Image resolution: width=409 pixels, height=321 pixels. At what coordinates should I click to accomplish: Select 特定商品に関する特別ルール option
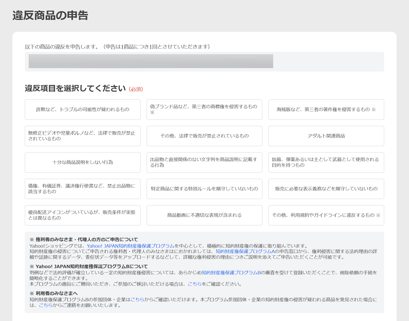click(204, 189)
